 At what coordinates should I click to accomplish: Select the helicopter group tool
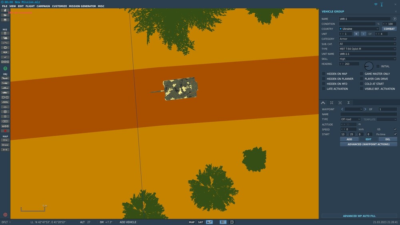click(5, 83)
